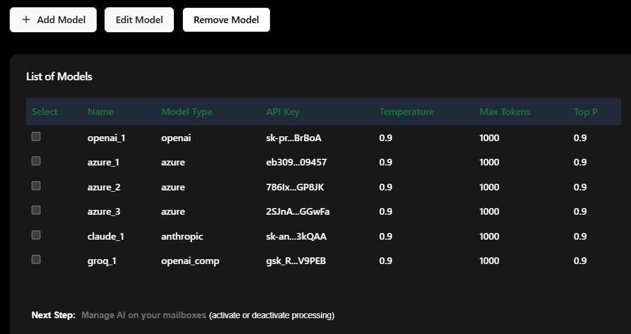Image resolution: width=631 pixels, height=334 pixels.
Task: Check the box for azure_1
Action: pyautogui.click(x=36, y=161)
